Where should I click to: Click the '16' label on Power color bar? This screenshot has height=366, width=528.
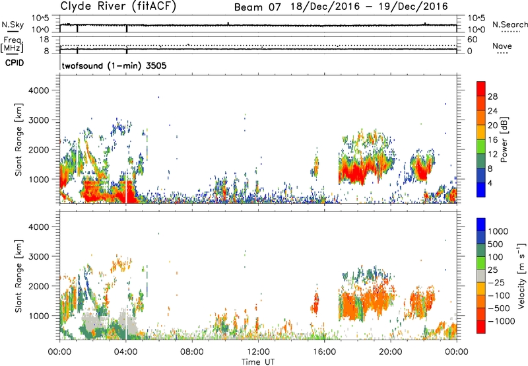tap(492, 140)
